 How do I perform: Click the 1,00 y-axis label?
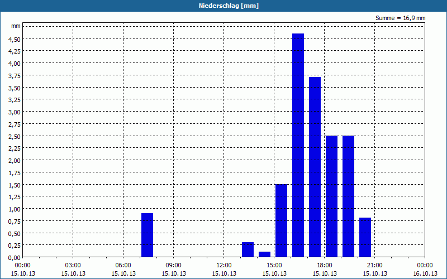point(15,209)
